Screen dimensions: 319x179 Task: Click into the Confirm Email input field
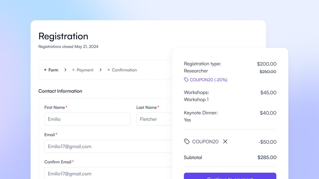[108, 174]
